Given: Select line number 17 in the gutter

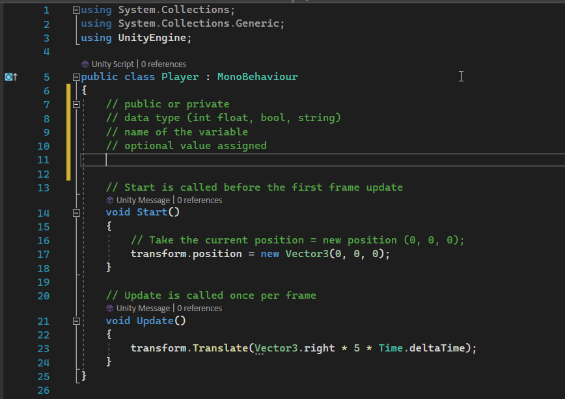Looking at the screenshot, I should pyautogui.click(x=43, y=254).
